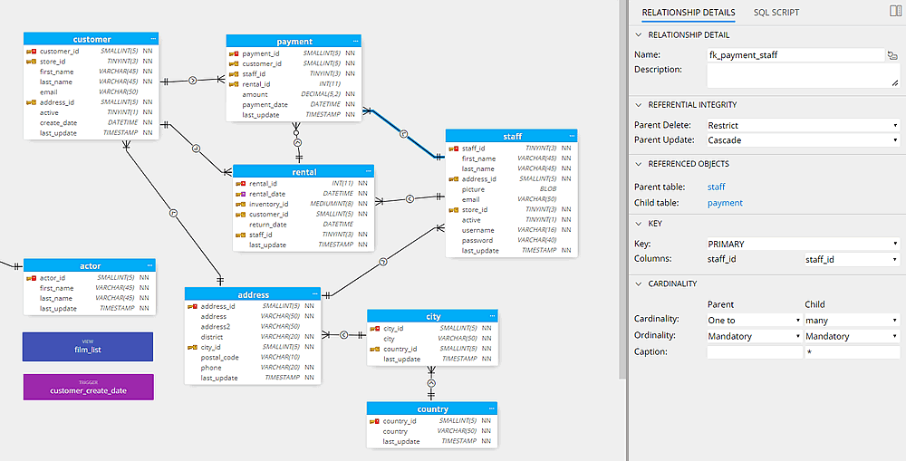Open the child column staff_id dropdown
The image size is (906, 461).
coord(853,259)
